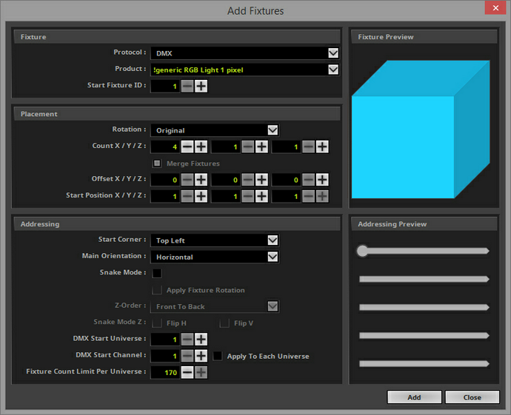Close the Add Fixtures dialog with X
511x415 pixels.
[495, 8]
